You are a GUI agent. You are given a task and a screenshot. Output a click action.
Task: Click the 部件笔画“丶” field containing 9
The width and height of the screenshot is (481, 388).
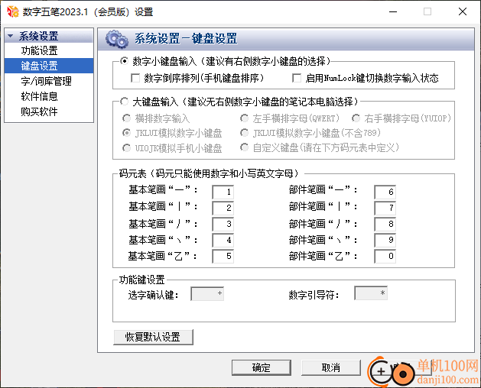385,240
